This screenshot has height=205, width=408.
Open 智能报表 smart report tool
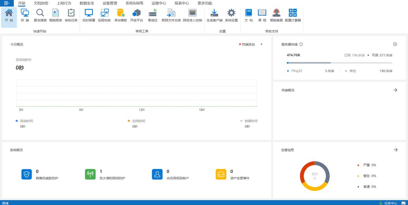click(56, 15)
